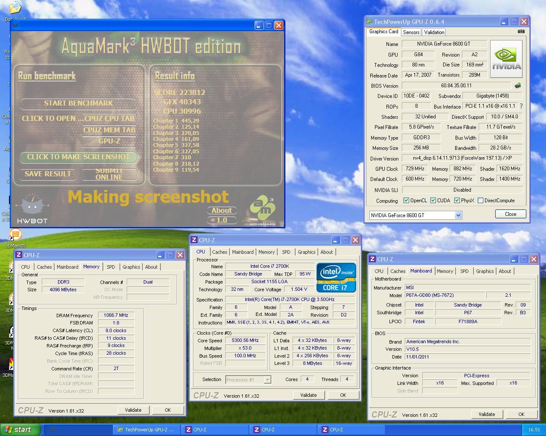Click Close button in GPU-Z
The height and width of the screenshot is (436, 546).
pyautogui.click(x=510, y=214)
